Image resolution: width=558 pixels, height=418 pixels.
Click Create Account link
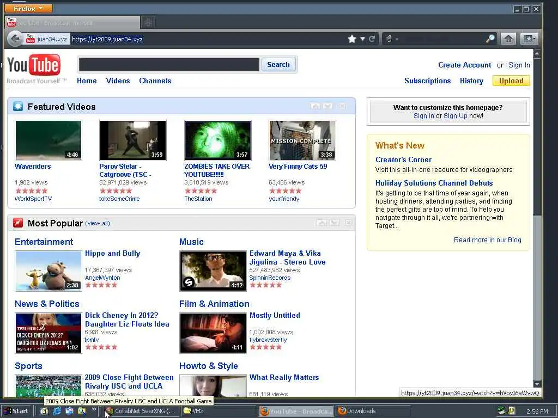click(464, 65)
